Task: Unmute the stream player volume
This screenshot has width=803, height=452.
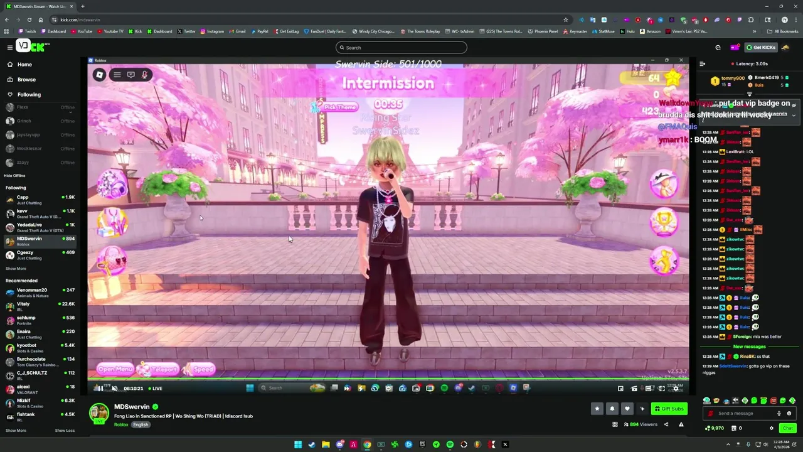Action: pyautogui.click(x=114, y=388)
